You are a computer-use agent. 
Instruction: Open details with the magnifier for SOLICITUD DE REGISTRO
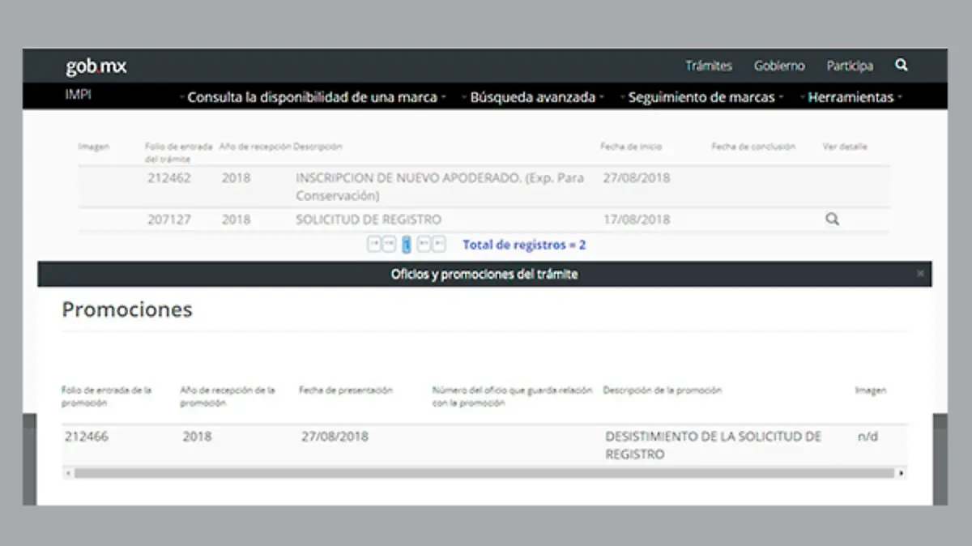pos(832,219)
